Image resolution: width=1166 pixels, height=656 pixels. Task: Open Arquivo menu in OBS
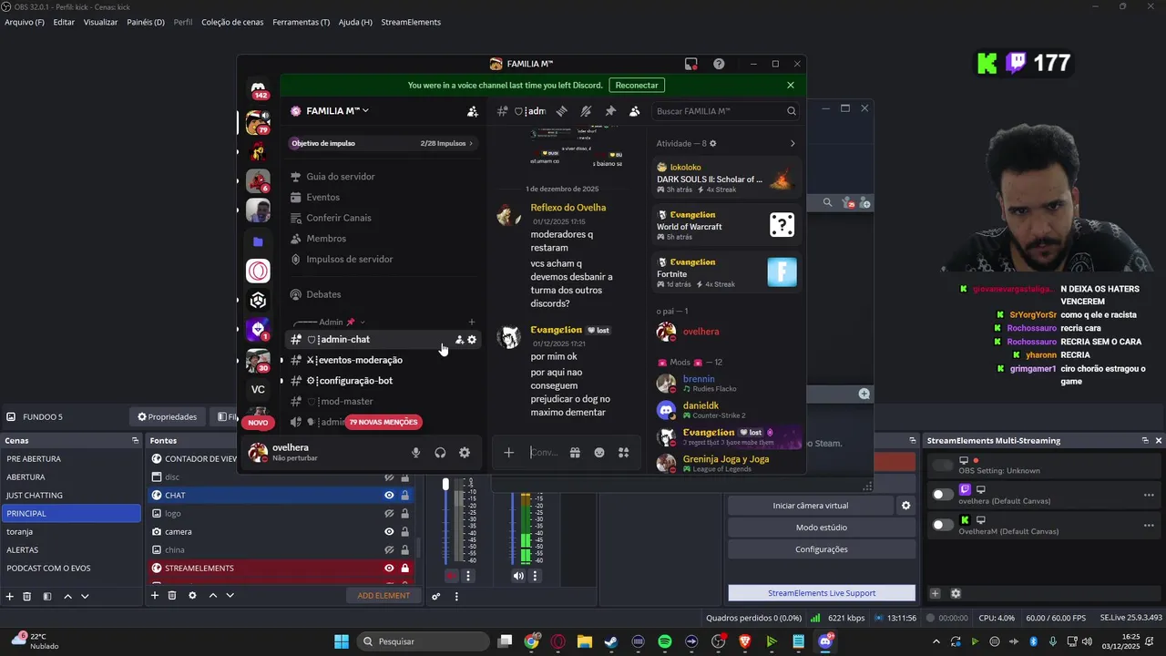coord(25,22)
